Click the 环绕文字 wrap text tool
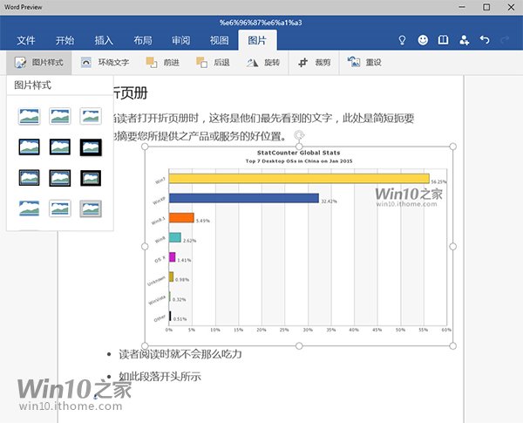 (105, 63)
